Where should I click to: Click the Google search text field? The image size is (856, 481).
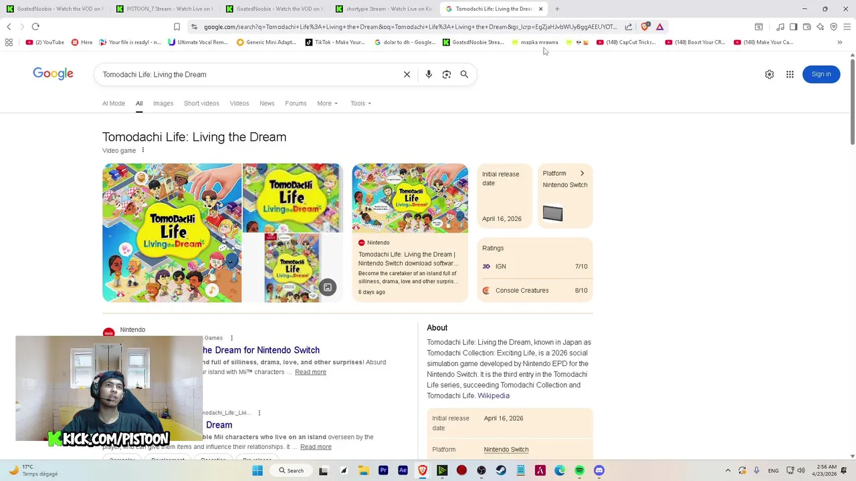[251, 74]
